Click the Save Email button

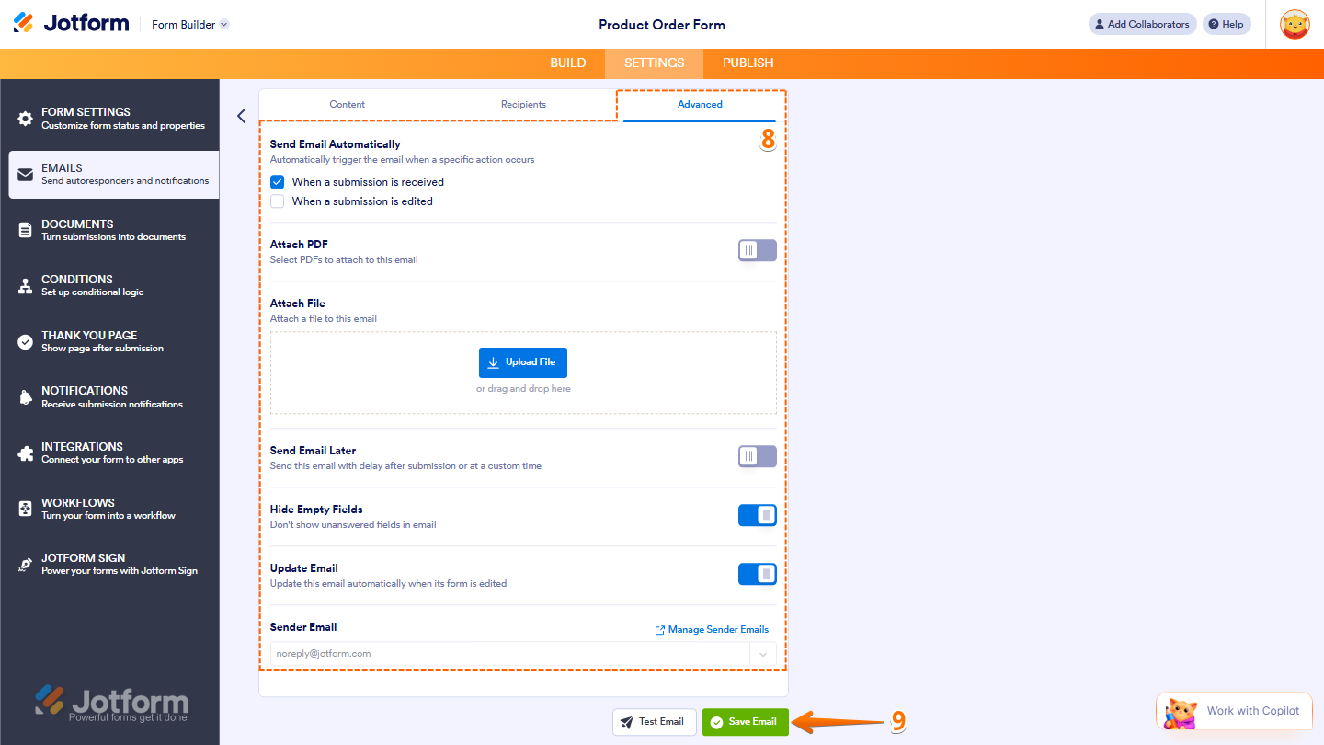745,722
